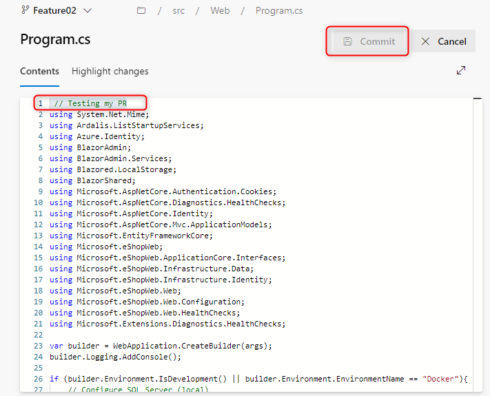
Task: Click line number 25 in the gutter
Action: (x=38, y=368)
